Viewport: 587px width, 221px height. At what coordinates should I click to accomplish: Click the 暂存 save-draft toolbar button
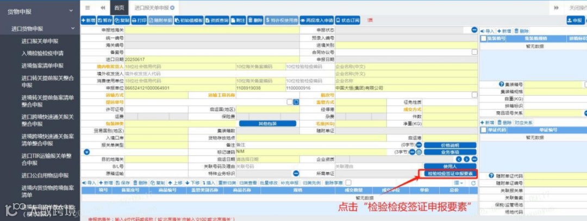coord(104,20)
